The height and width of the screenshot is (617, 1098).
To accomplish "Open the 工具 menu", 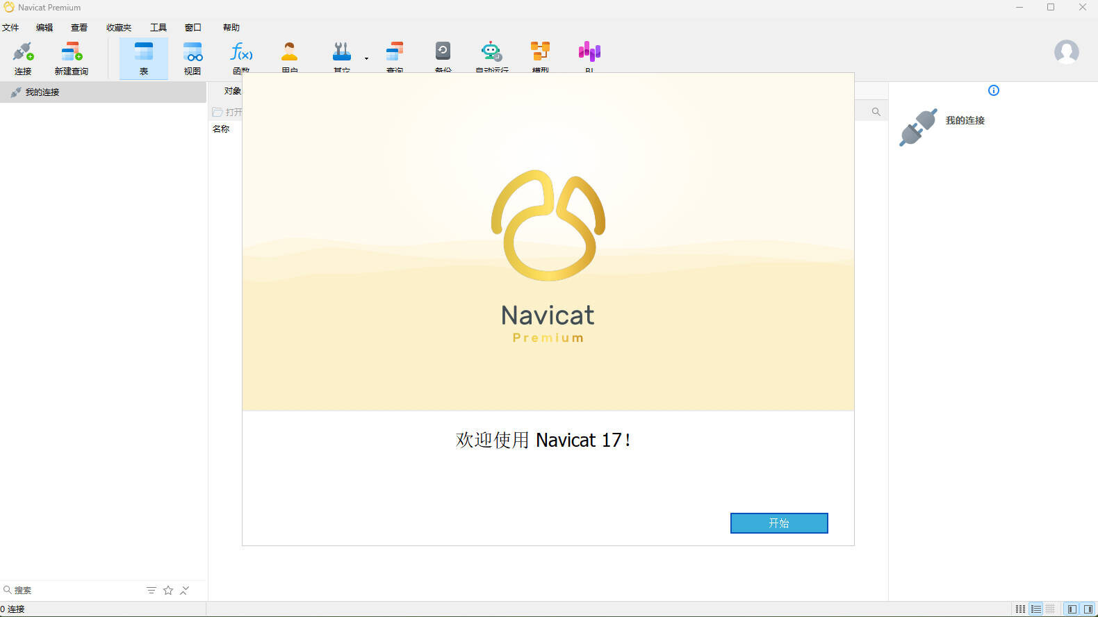I will click(158, 28).
